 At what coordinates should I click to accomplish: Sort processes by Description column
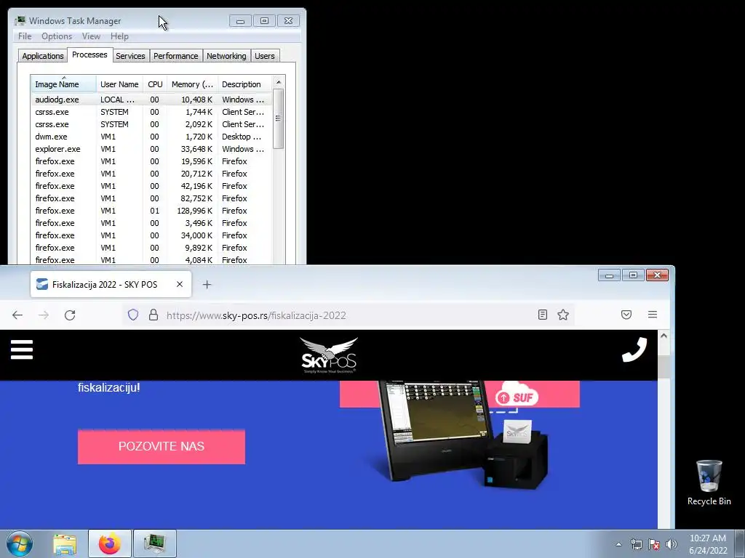[x=244, y=84]
